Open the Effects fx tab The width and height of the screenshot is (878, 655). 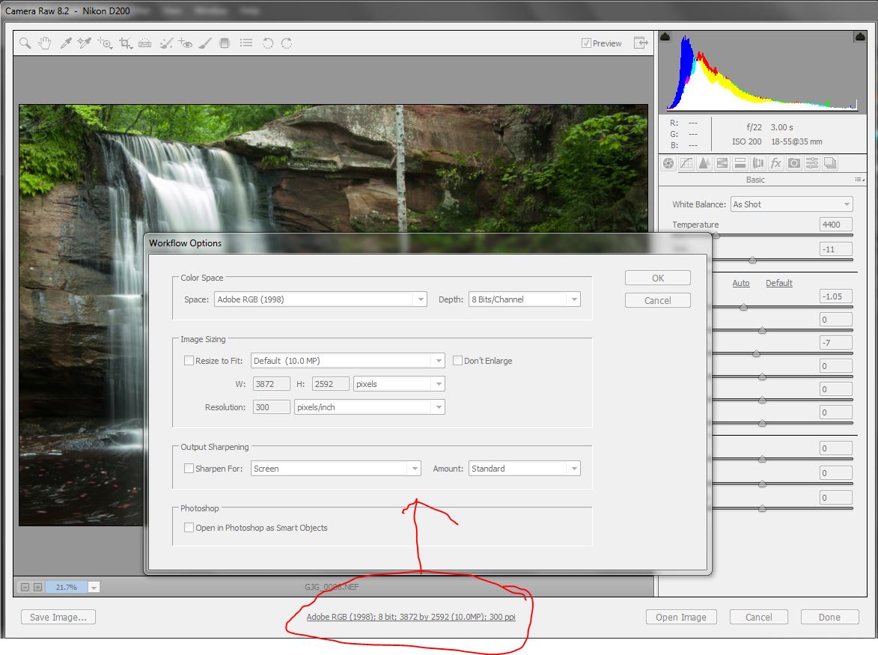pos(776,163)
